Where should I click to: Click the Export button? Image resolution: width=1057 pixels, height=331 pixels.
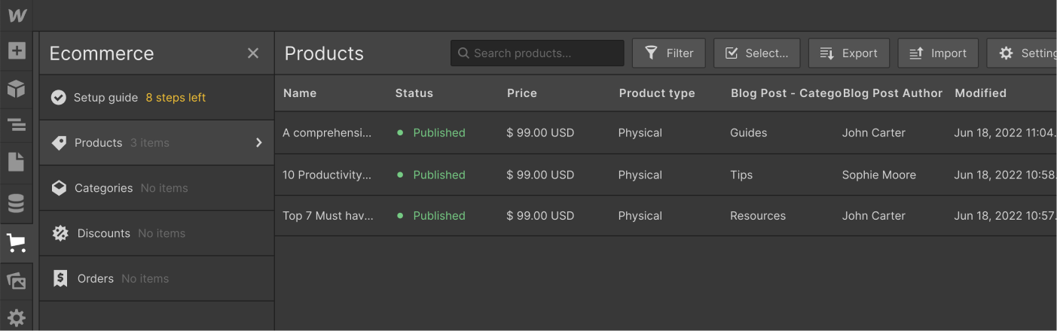849,53
